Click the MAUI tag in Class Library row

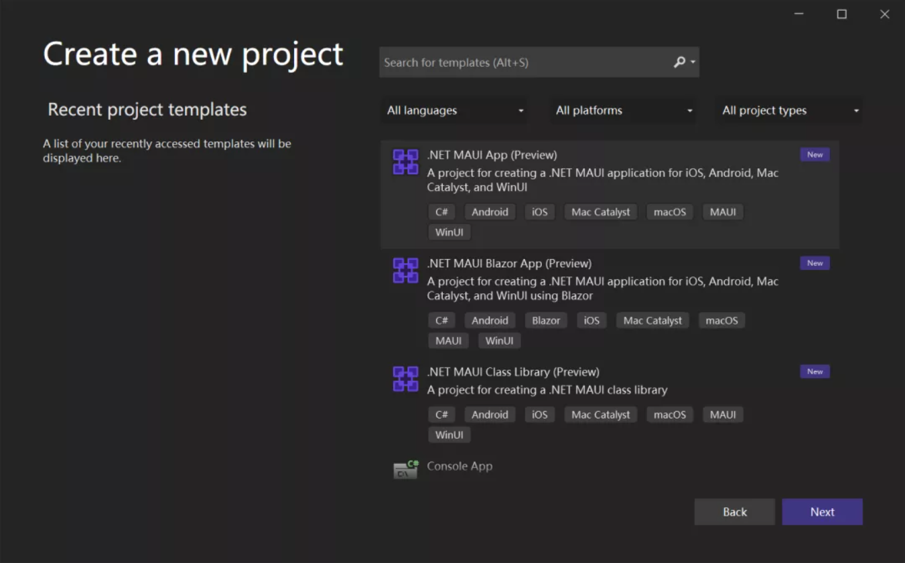(723, 414)
